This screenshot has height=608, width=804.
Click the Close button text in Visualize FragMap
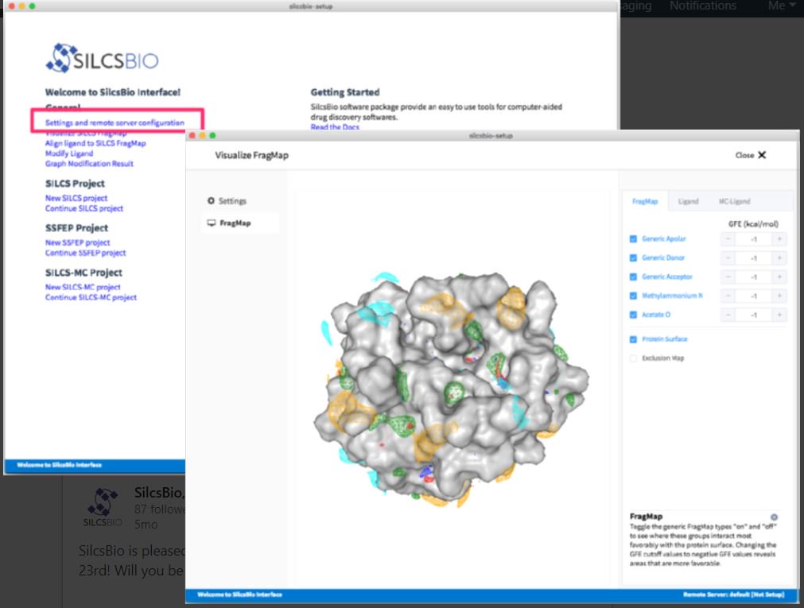point(744,155)
